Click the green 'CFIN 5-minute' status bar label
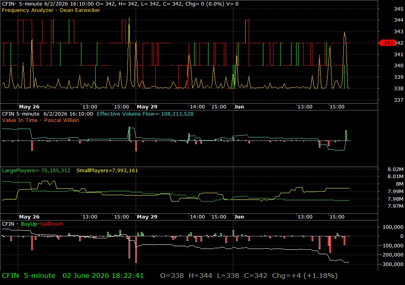The width and height of the screenshot is (405, 285). click(x=28, y=275)
